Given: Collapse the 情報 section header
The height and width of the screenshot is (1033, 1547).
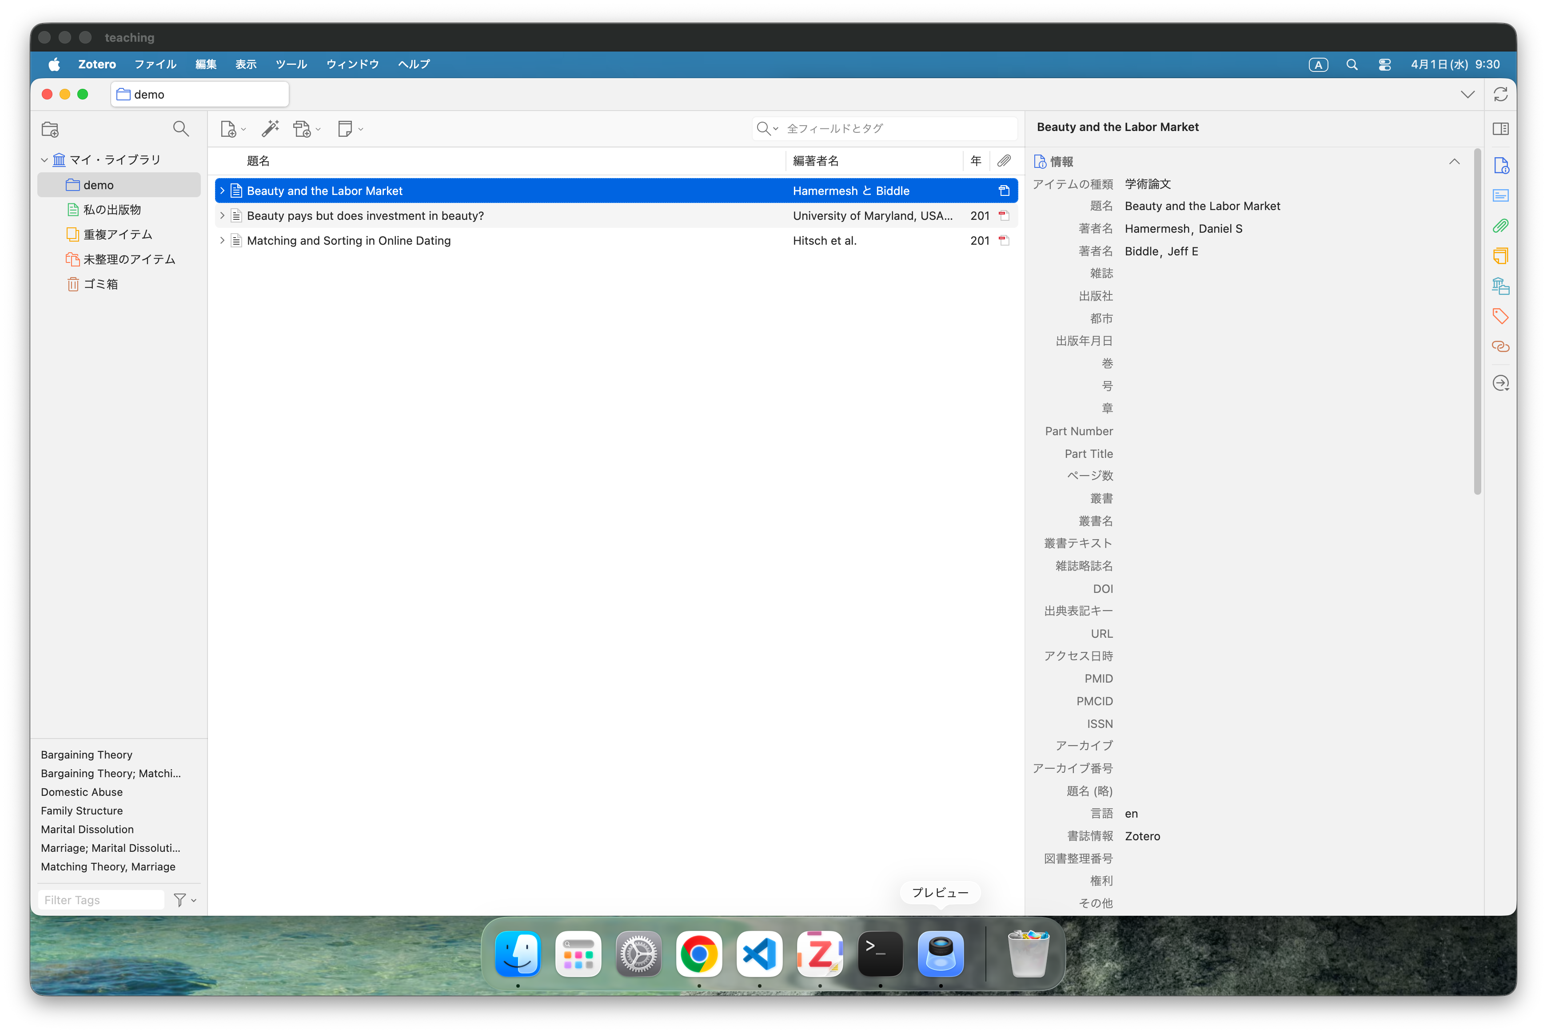Looking at the screenshot, I should pos(1454,161).
